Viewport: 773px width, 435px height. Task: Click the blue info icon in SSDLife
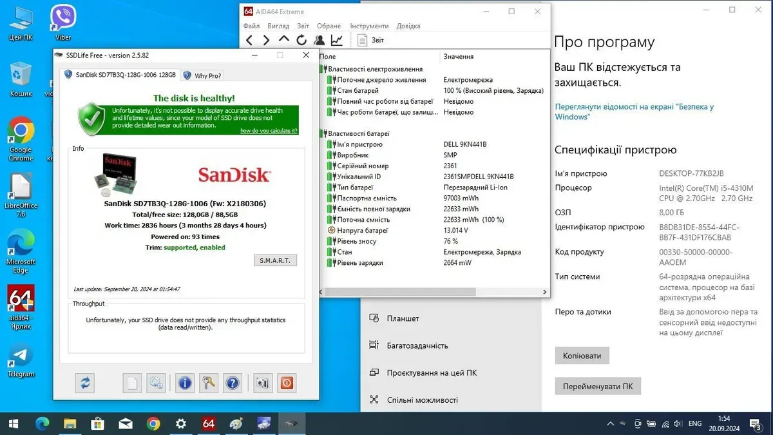coord(185,383)
